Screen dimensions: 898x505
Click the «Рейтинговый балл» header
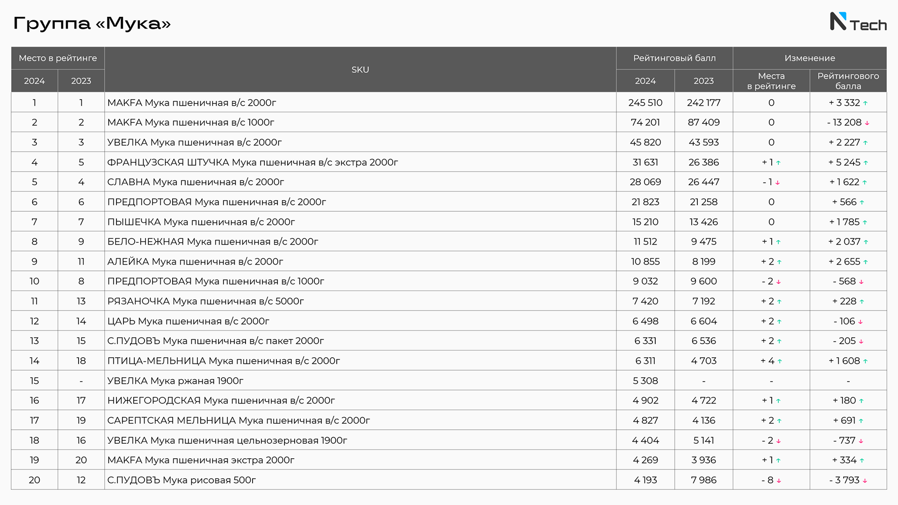[x=674, y=58]
